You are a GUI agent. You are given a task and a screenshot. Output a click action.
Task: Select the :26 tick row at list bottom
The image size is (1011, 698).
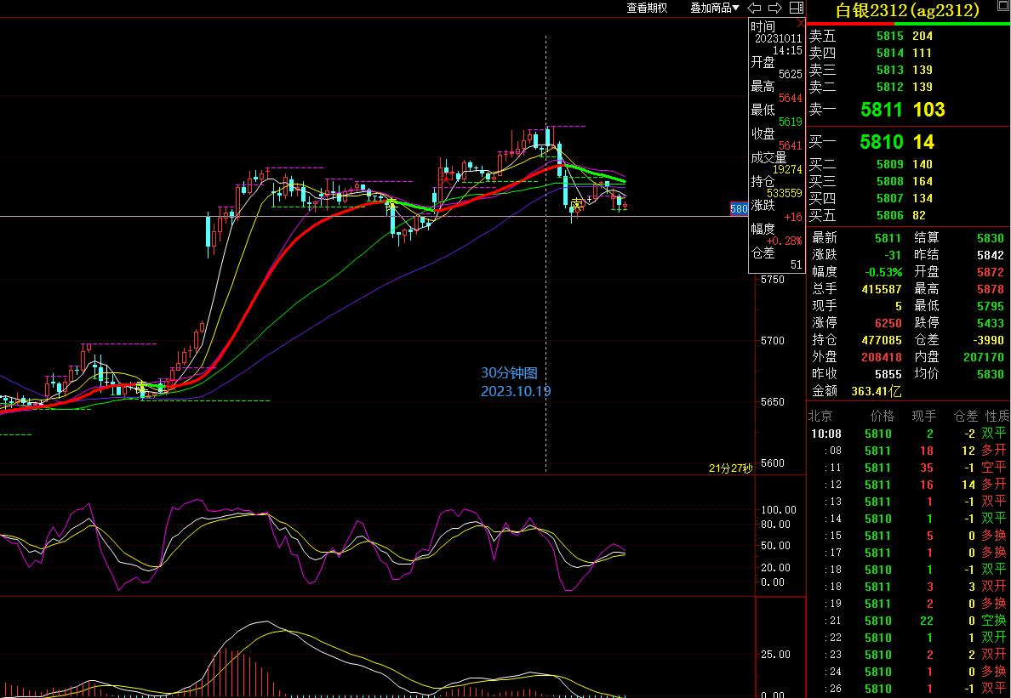click(x=909, y=689)
